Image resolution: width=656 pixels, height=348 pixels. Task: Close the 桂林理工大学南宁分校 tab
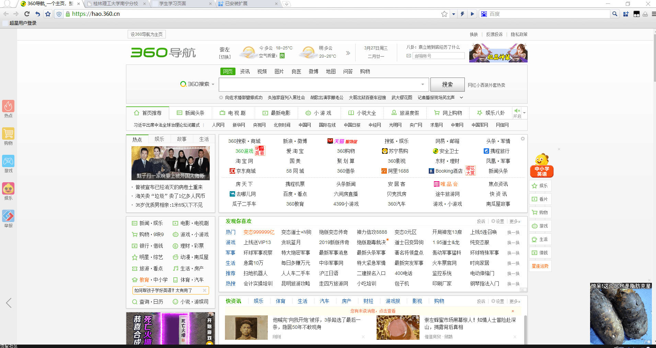[144, 4]
